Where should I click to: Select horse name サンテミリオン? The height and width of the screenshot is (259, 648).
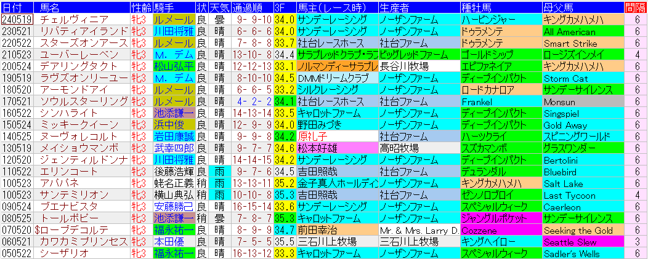(73, 195)
